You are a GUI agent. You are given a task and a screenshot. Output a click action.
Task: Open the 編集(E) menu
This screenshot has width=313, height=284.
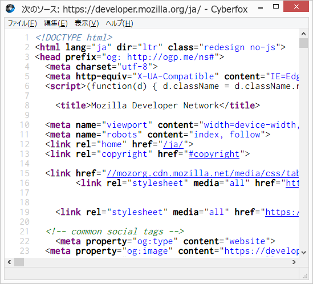56,23
